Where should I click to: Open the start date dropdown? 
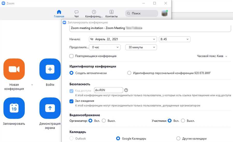pyautogui.click(x=123, y=39)
